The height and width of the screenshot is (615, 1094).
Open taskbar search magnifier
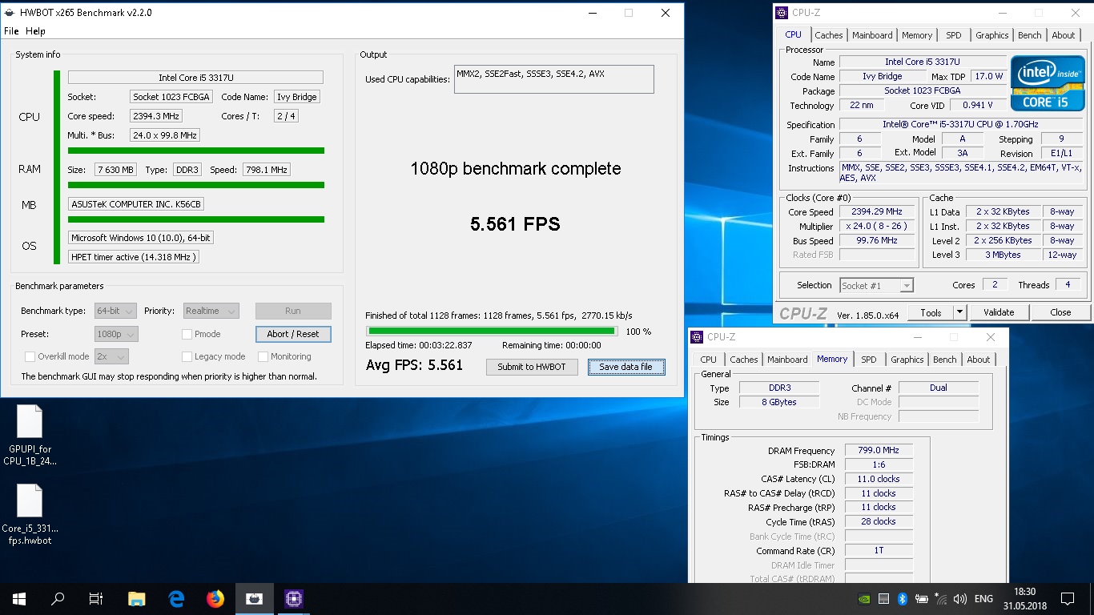(58, 598)
